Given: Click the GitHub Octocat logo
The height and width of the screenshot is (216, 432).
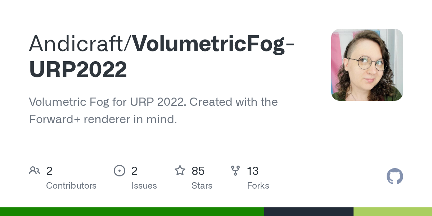Looking at the screenshot, I should tap(395, 176).
